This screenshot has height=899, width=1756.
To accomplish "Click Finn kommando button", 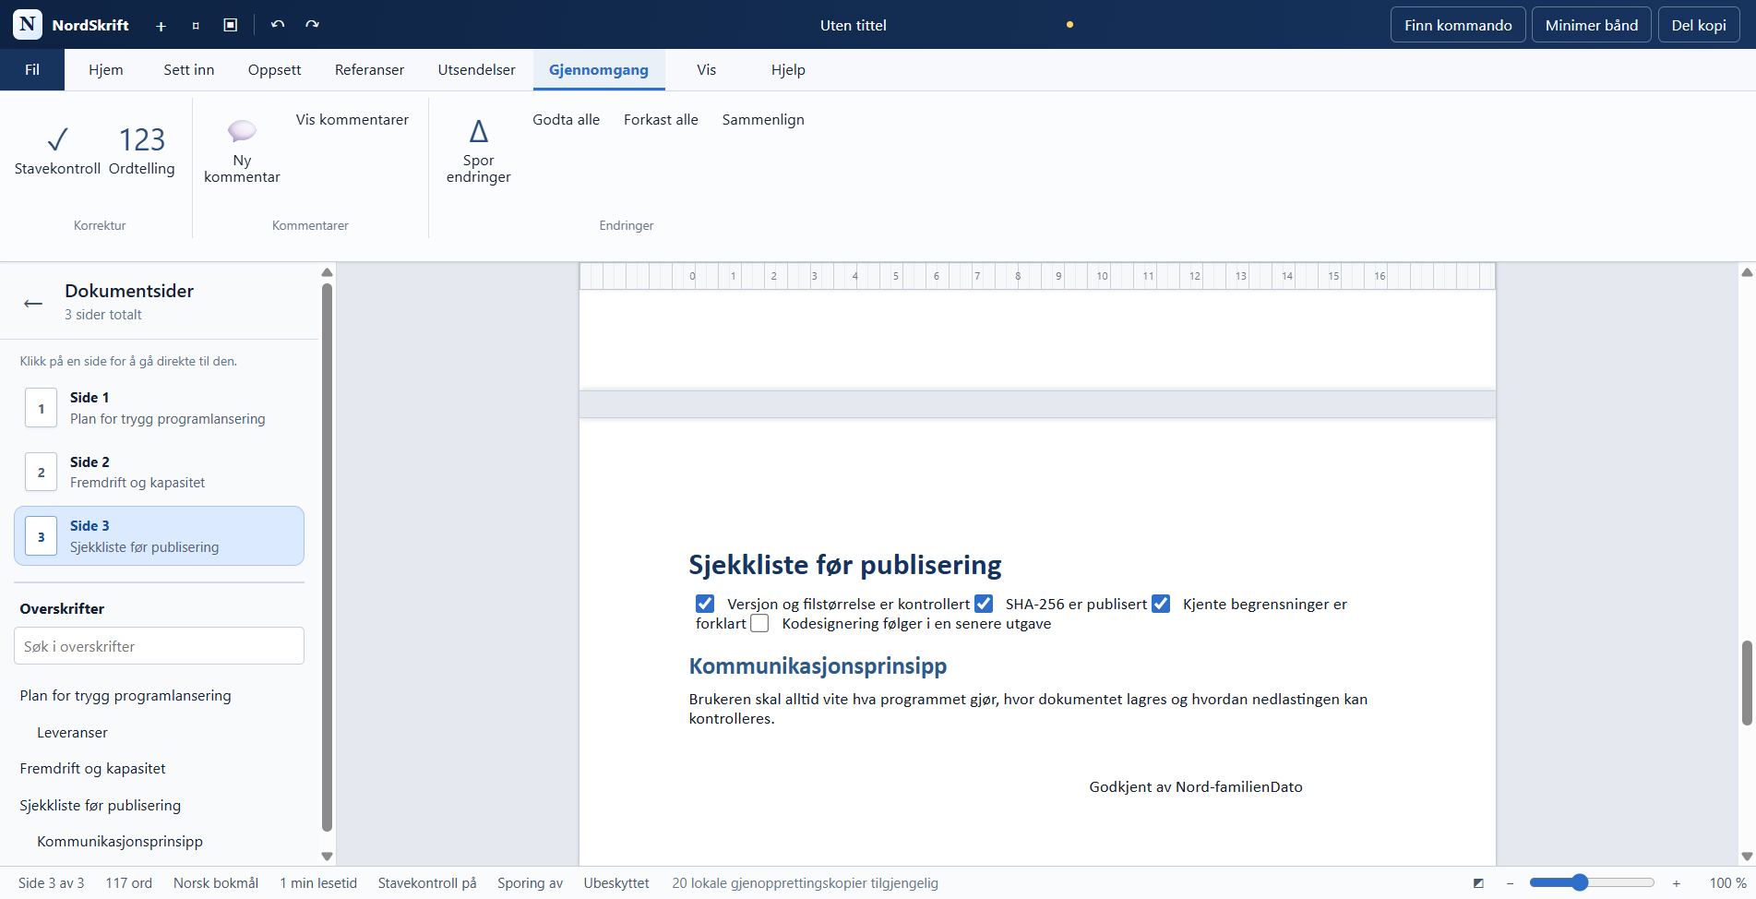I will pos(1458,25).
